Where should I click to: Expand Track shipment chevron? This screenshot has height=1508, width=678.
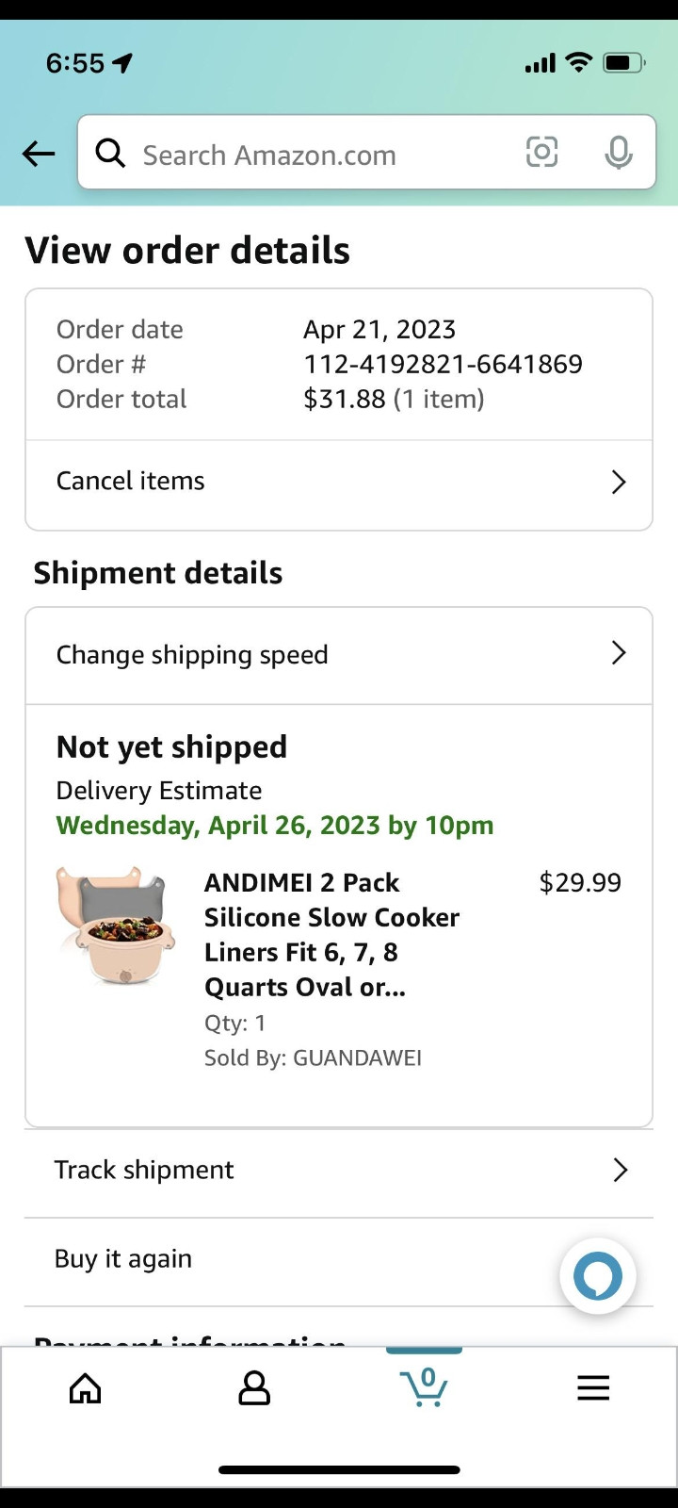pos(620,1170)
